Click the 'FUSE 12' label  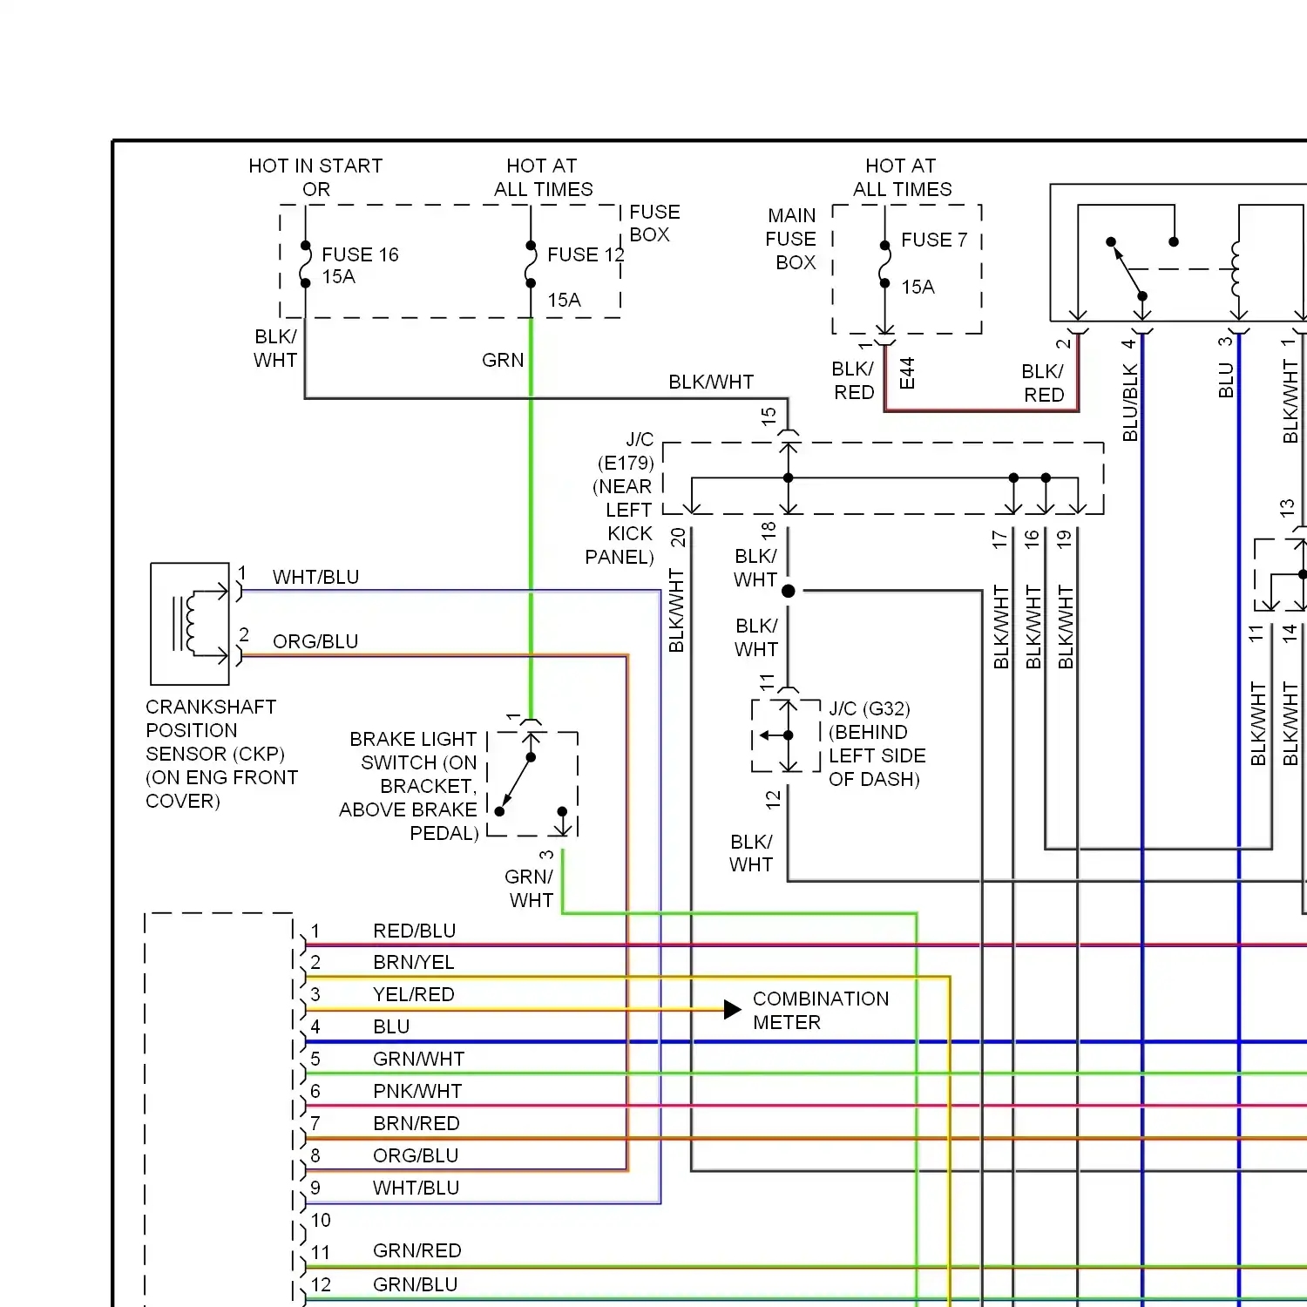(586, 254)
